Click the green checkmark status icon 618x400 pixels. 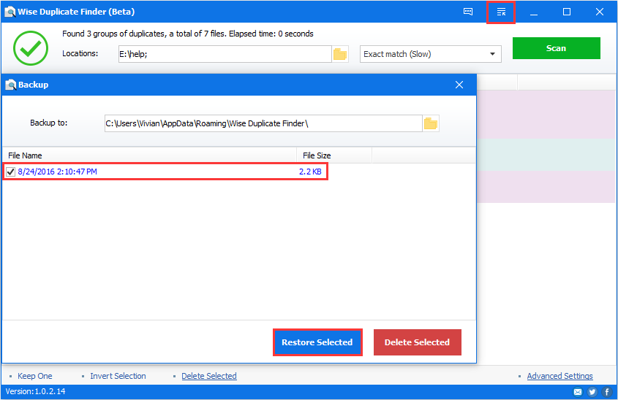pos(31,48)
